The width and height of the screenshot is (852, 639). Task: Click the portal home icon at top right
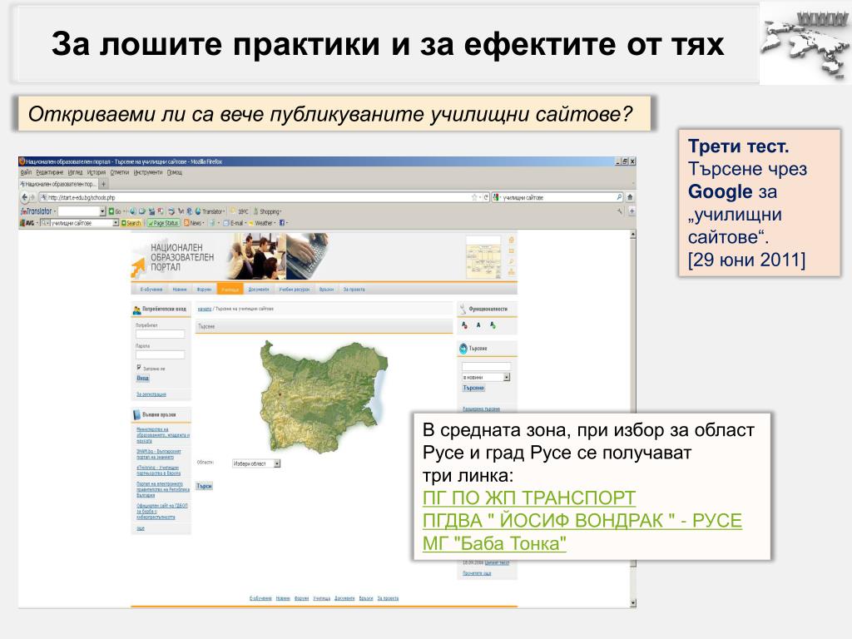512,240
